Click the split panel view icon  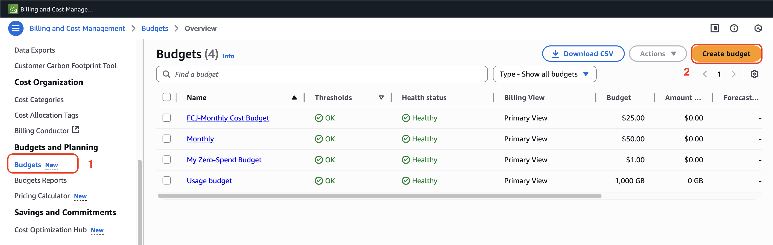pos(714,28)
